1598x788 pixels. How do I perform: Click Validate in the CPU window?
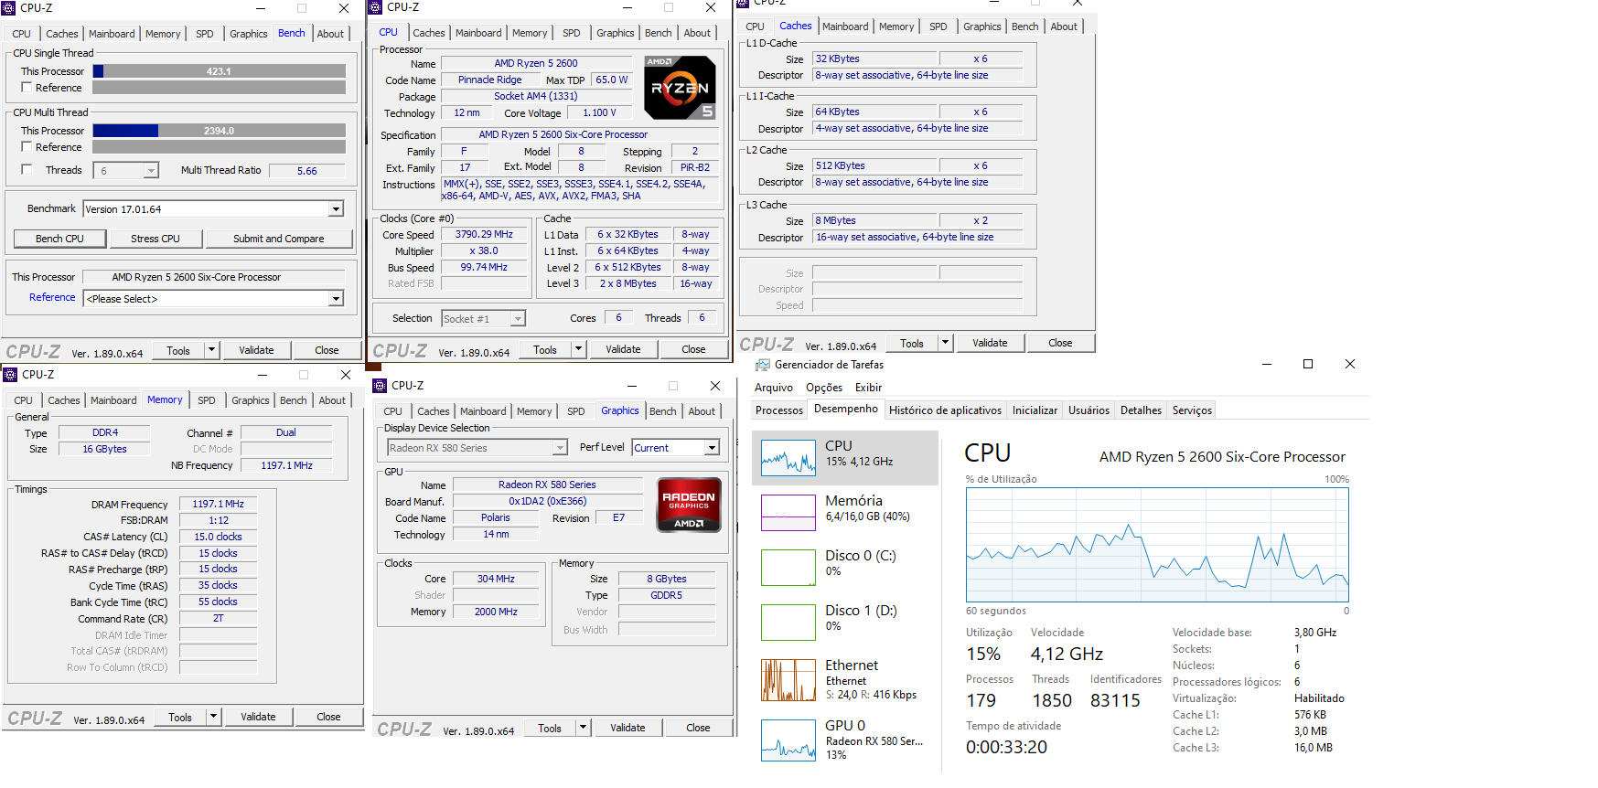(623, 349)
